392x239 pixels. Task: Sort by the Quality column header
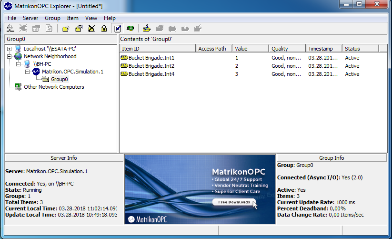(287, 49)
